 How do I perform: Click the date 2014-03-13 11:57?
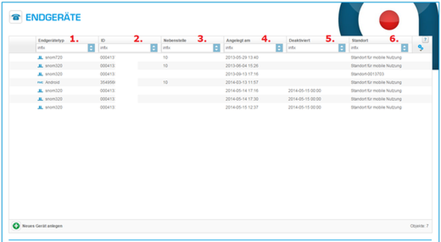point(242,82)
